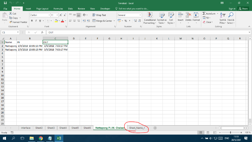Add a new sheet with plus icon
Viewport: 252px width, 142px height.
point(155,128)
